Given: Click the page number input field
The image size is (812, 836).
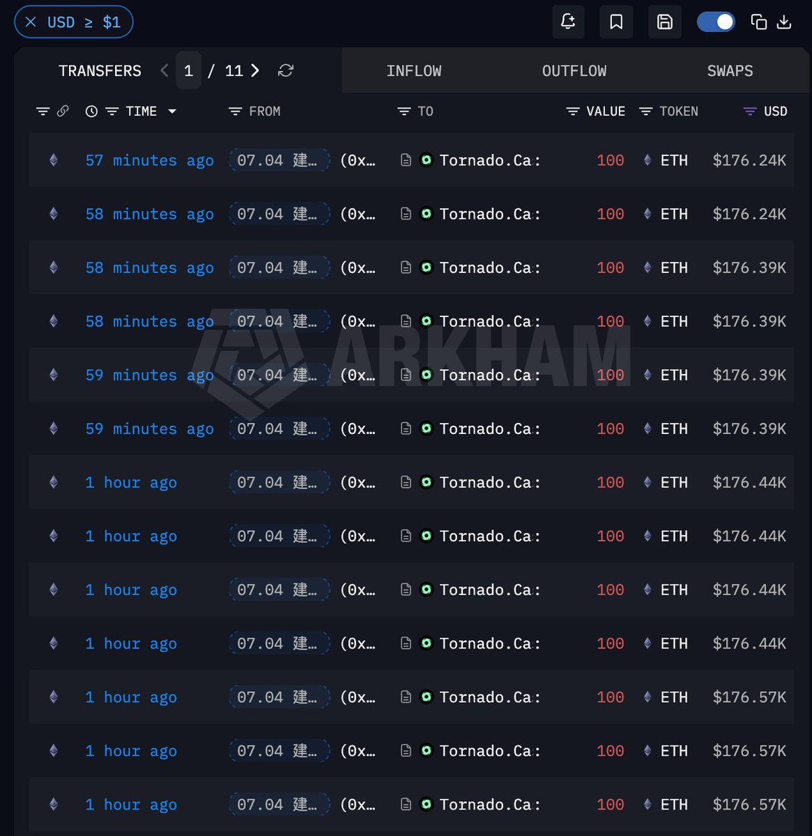Looking at the screenshot, I should [188, 70].
